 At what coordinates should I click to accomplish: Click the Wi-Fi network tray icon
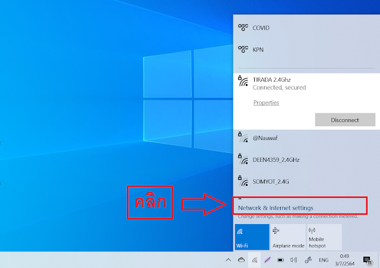point(255,260)
